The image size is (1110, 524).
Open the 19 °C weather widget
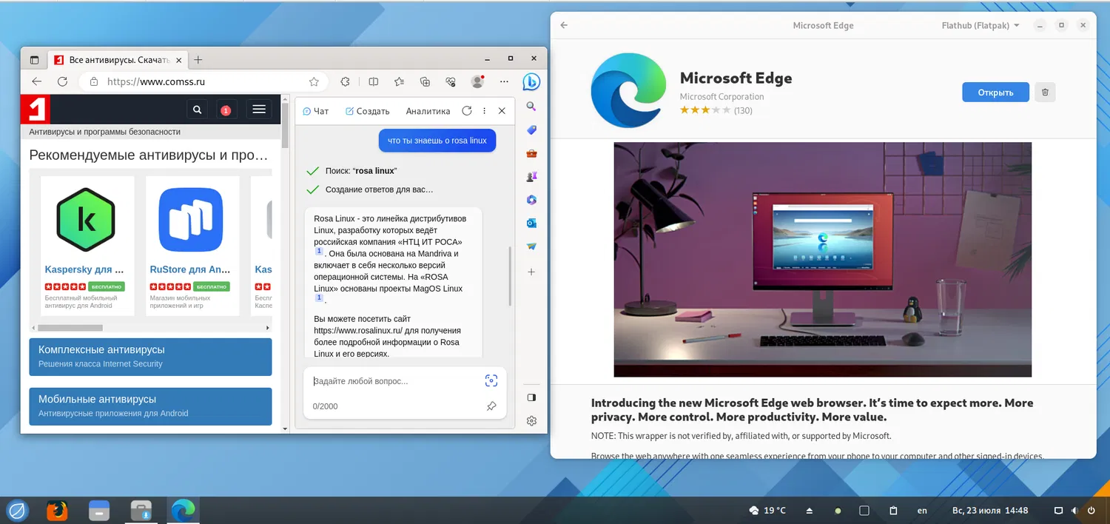click(767, 511)
